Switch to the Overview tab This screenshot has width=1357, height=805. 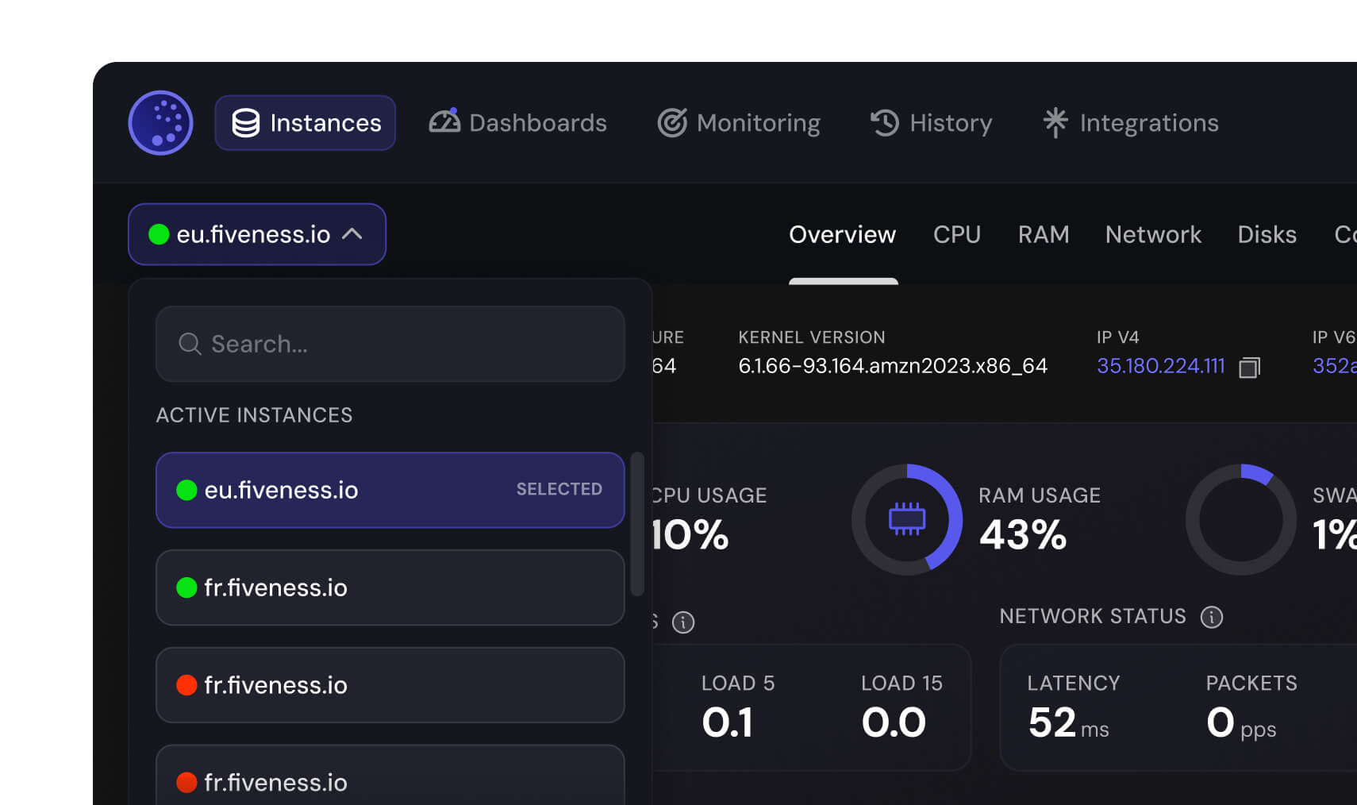pos(843,234)
